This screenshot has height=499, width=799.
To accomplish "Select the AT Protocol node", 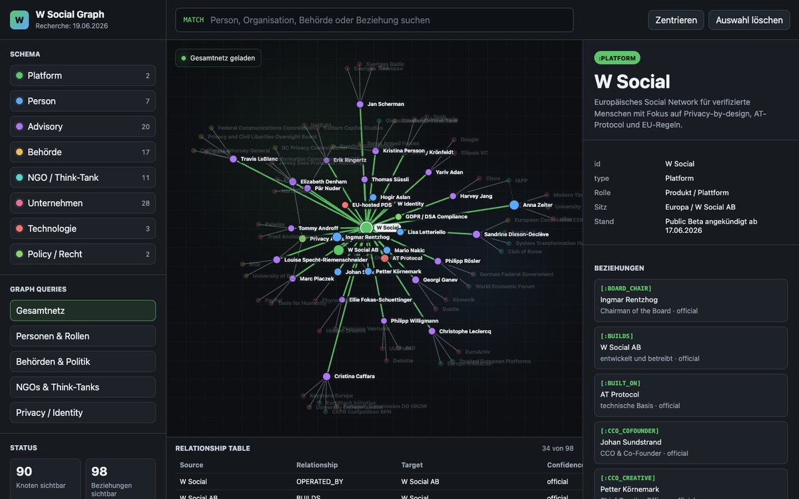I will tap(385, 258).
